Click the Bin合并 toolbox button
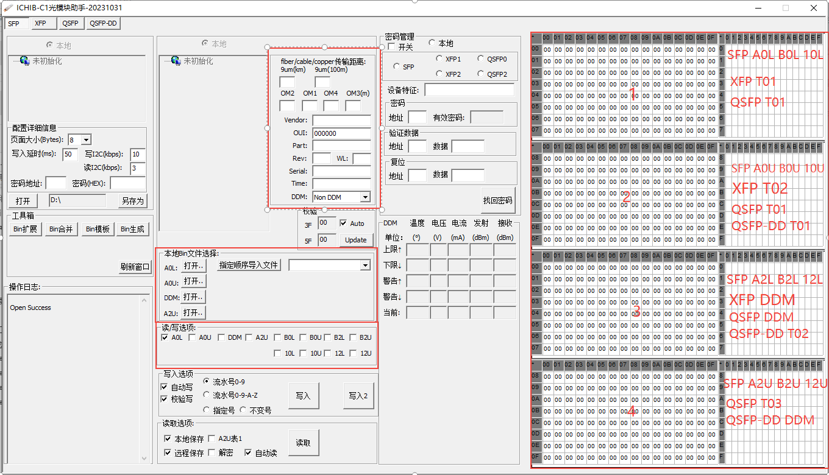The image size is (829, 475). 61,229
